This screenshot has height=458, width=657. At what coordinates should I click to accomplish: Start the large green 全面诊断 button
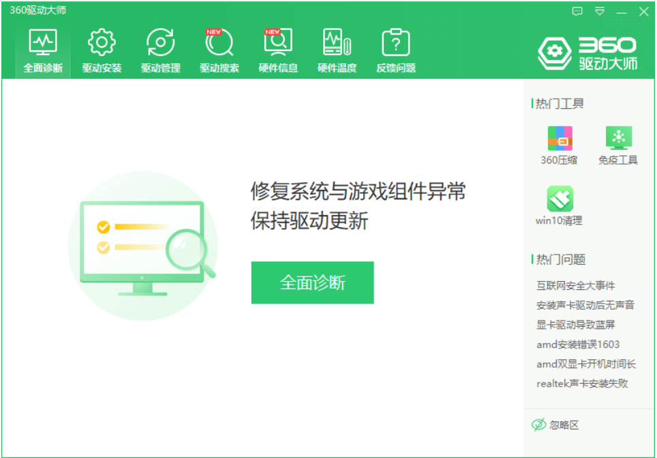coord(313,282)
